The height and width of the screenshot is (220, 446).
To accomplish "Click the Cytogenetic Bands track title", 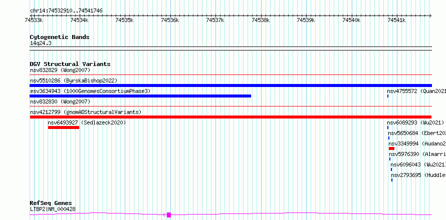I will click(x=60, y=37).
